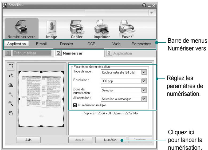Close the SmarThru window
The image size is (208, 150).
(154, 5)
